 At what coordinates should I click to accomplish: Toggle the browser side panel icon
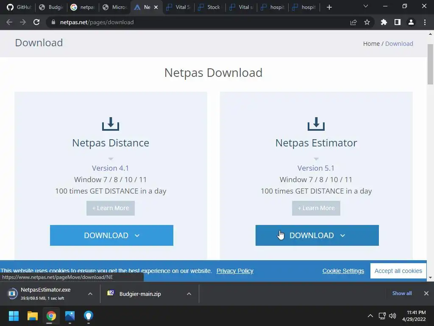398,22
